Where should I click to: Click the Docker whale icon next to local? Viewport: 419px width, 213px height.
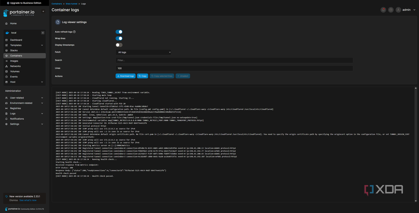[x=7, y=33]
